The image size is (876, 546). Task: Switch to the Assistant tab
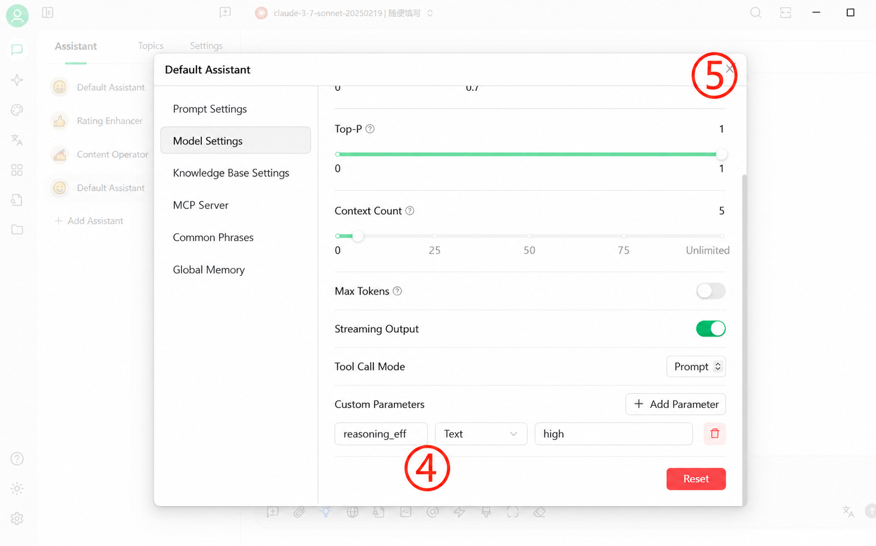(76, 46)
